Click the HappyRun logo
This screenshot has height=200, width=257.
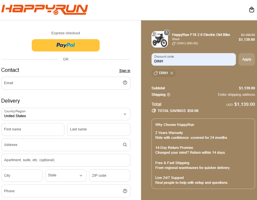[45, 9]
